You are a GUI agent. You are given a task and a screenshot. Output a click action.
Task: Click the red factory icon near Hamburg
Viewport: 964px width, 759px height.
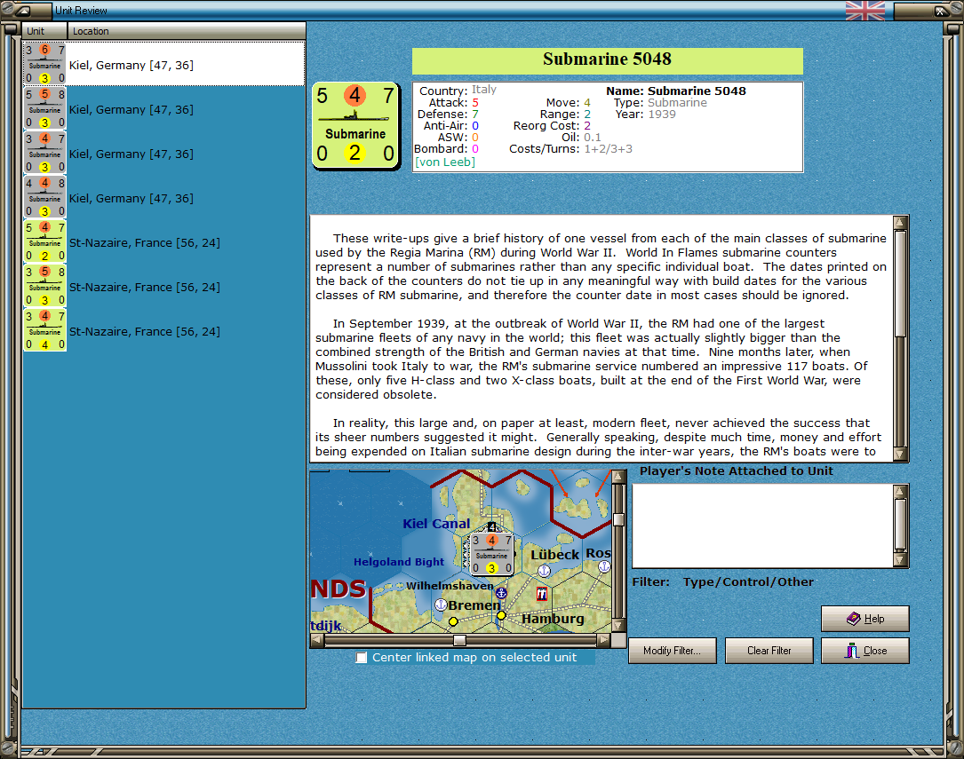pyautogui.click(x=542, y=594)
